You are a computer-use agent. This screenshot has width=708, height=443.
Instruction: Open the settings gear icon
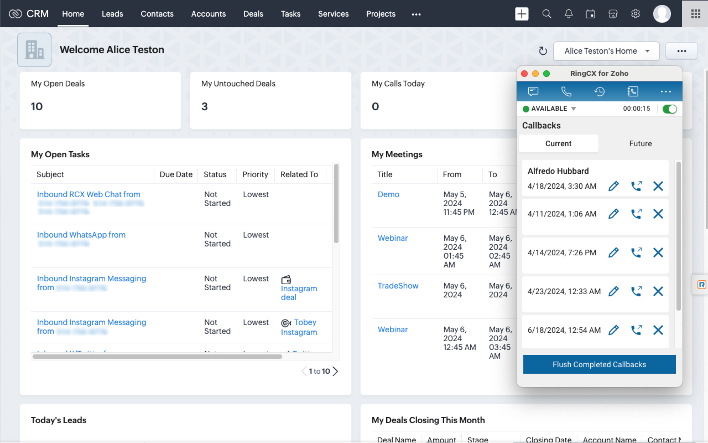click(x=636, y=14)
